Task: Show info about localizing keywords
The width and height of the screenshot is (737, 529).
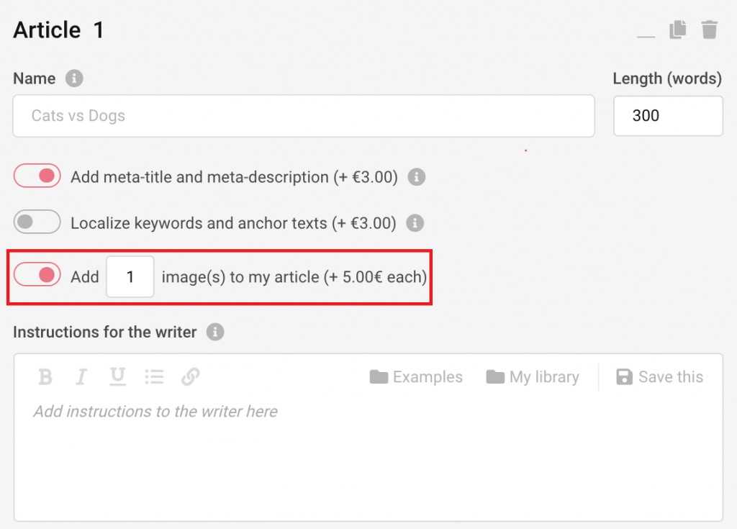Action: (x=415, y=223)
